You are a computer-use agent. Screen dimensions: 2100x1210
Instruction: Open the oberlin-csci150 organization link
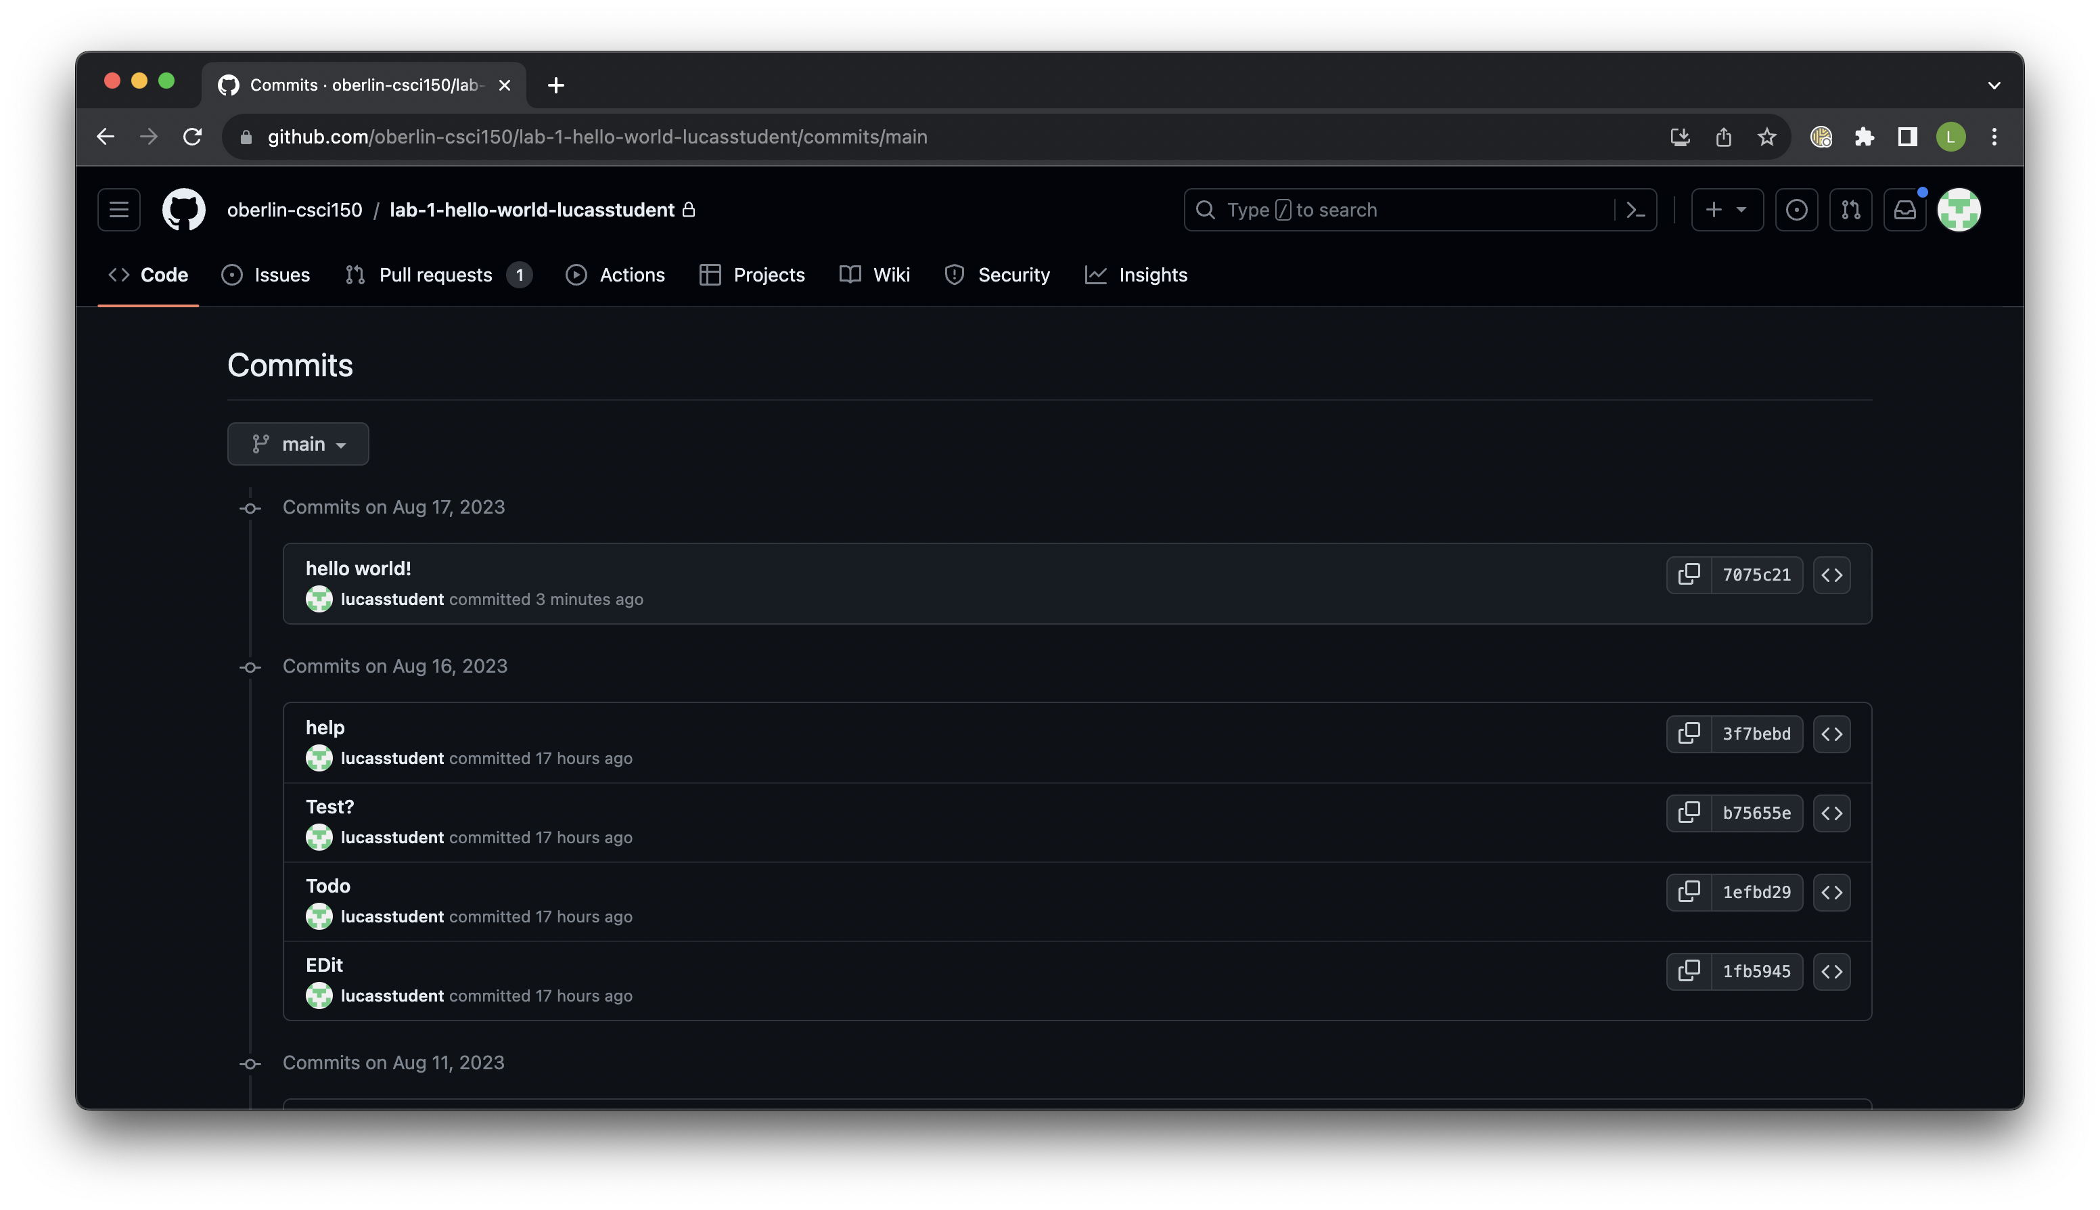pos(294,209)
